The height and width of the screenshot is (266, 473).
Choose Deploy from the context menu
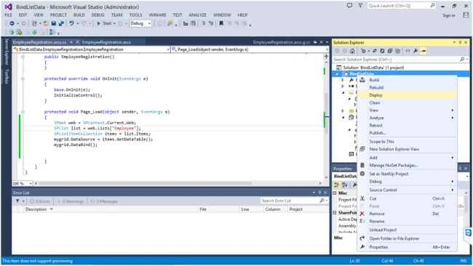[x=407, y=95]
